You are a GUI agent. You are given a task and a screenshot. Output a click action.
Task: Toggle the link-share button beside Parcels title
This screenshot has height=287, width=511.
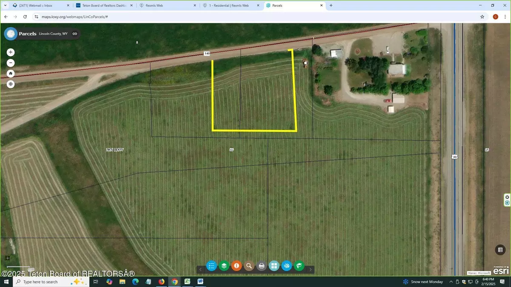(75, 34)
